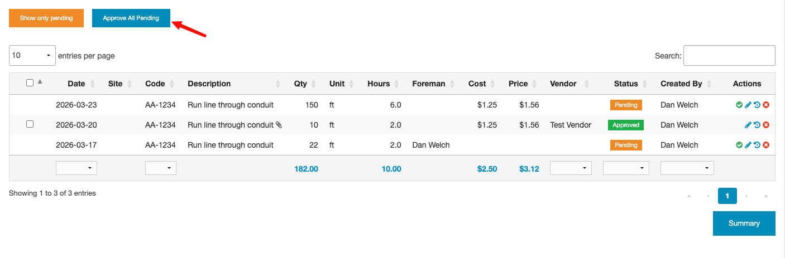Open the paperclip attachment on 2026-03-20 row
Image resolution: width=785 pixels, height=258 pixels.
279,125
